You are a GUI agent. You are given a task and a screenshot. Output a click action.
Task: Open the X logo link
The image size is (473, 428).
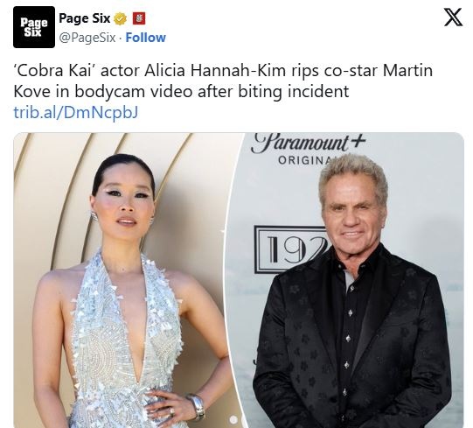[453, 18]
